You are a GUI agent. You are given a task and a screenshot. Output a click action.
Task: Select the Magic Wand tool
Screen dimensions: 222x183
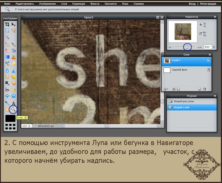point(7,37)
